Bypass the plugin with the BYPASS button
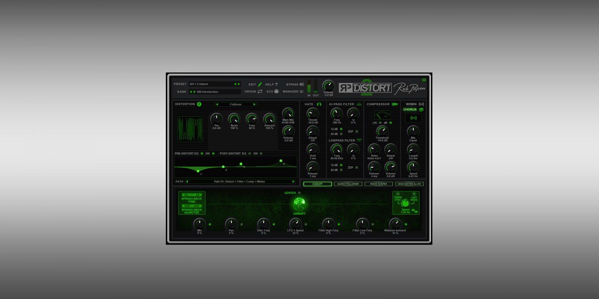This screenshot has width=599, height=299. click(x=295, y=84)
